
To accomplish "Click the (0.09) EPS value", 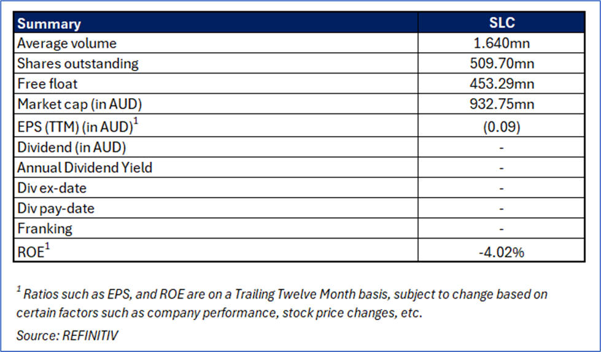I will 502,126.
